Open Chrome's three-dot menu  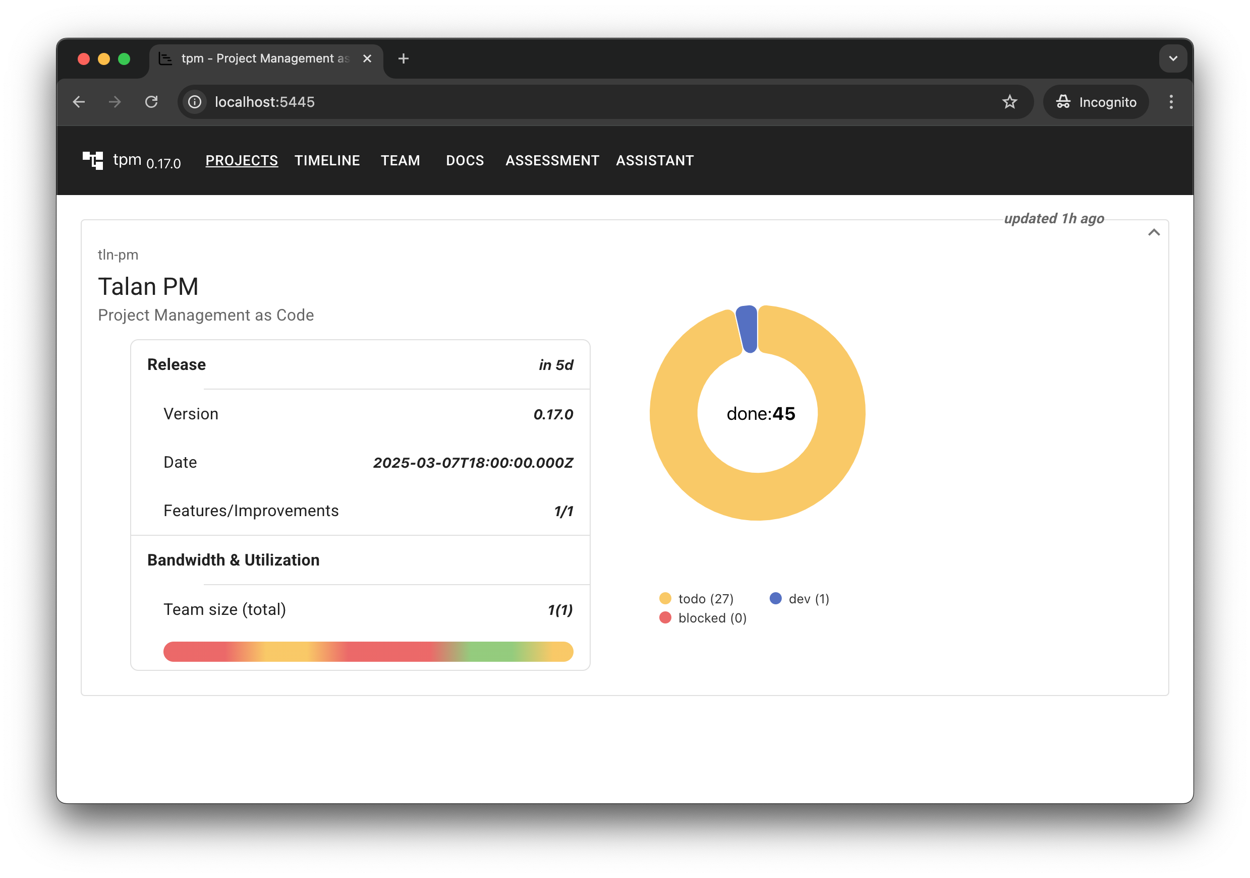[1170, 102]
